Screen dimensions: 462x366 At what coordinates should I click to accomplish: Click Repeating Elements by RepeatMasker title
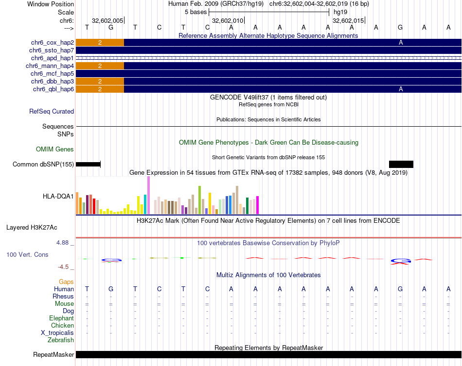point(268,348)
